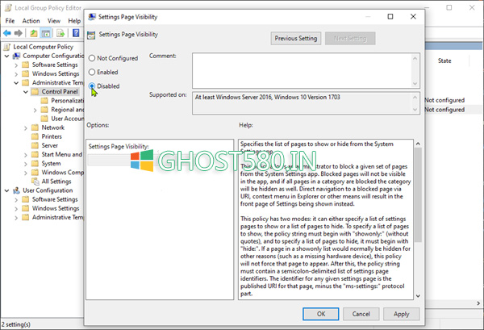Click the Server folder icon
484x330 pixels.
point(35,145)
